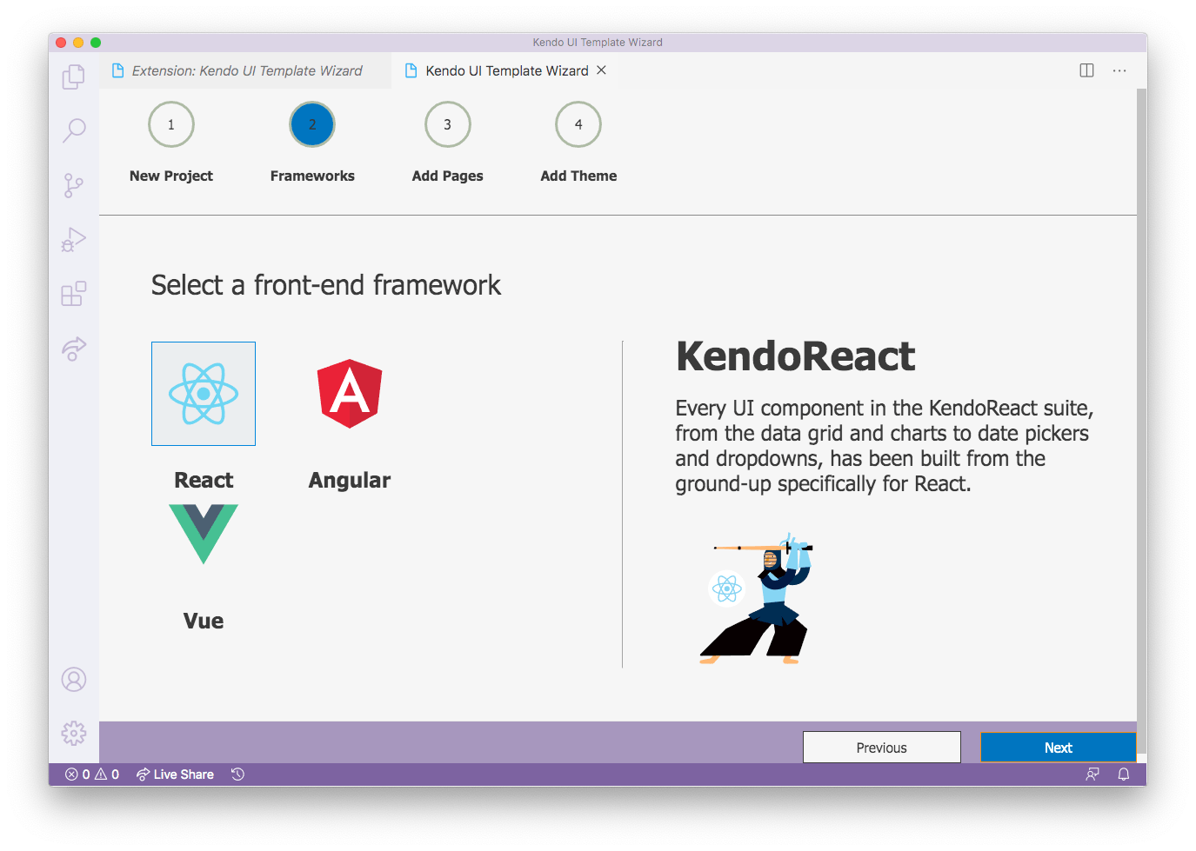Click the Next button
The width and height of the screenshot is (1196, 851).
tap(1058, 747)
